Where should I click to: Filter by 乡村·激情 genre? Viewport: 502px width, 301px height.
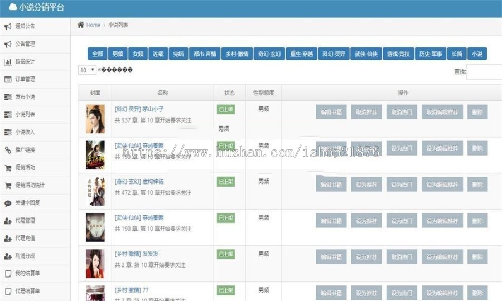[237, 54]
